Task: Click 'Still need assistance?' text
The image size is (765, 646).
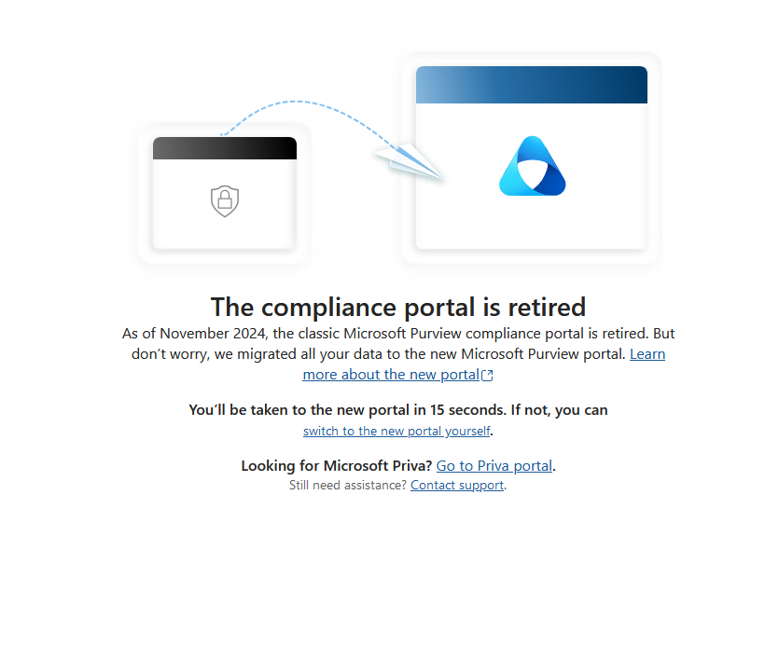Action: [348, 485]
